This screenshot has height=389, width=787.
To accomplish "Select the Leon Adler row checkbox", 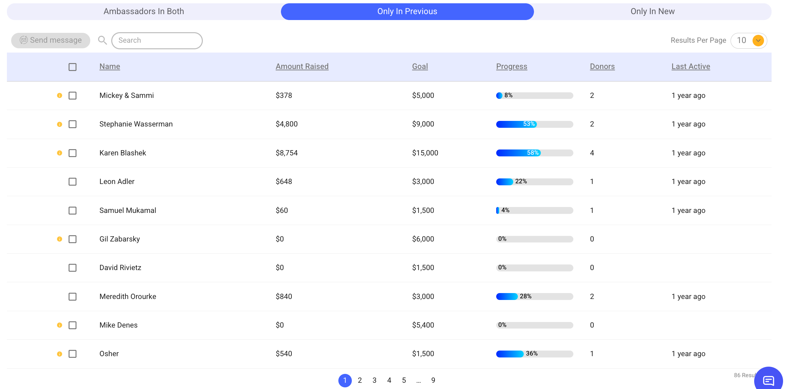I will tap(73, 182).
